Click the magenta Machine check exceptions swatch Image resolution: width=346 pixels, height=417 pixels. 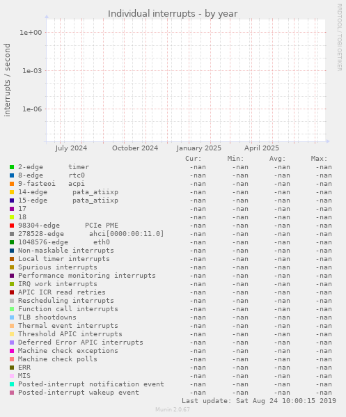point(12,351)
